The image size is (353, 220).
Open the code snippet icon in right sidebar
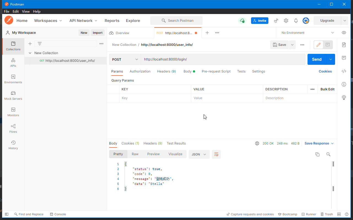point(344,71)
